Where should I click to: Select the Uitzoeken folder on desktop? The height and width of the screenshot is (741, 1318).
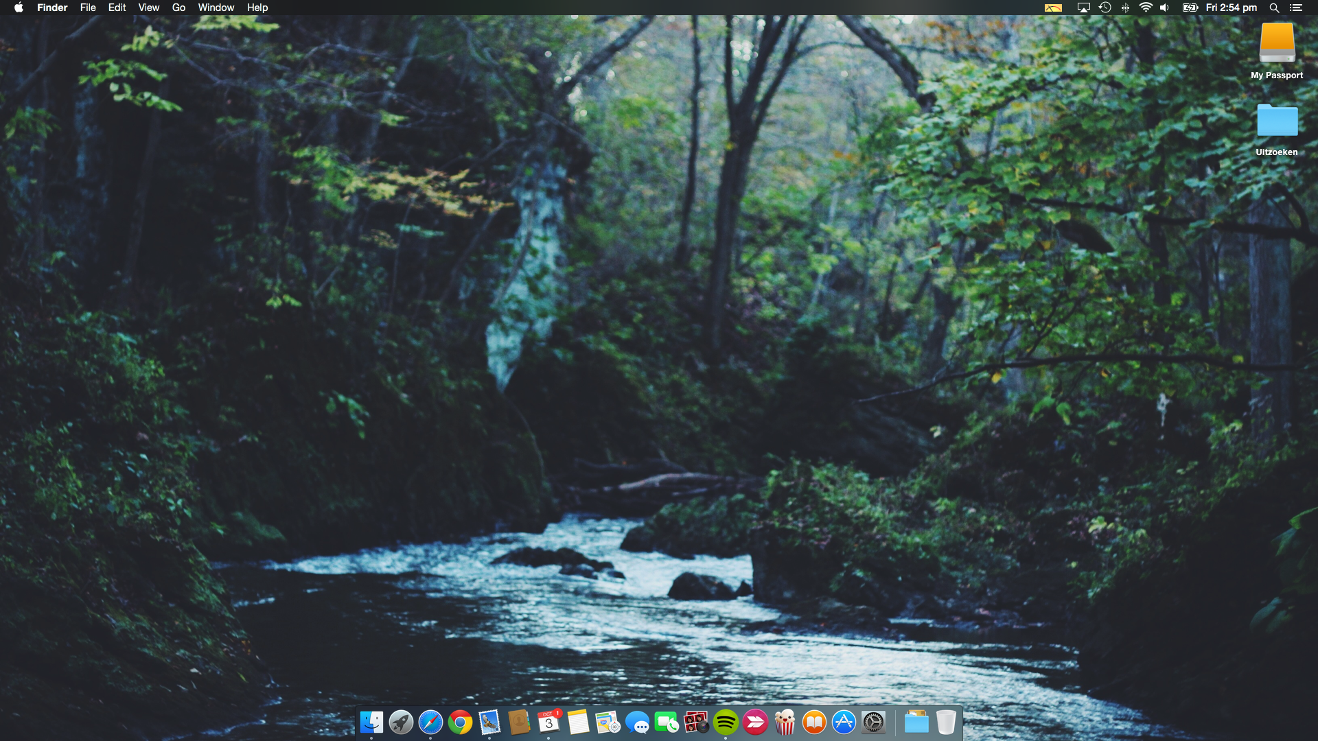coord(1277,122)
